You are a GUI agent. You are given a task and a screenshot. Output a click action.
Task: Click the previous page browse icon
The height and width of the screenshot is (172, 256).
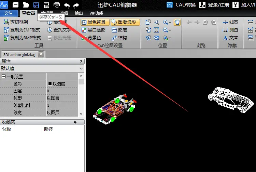(205, 22)
